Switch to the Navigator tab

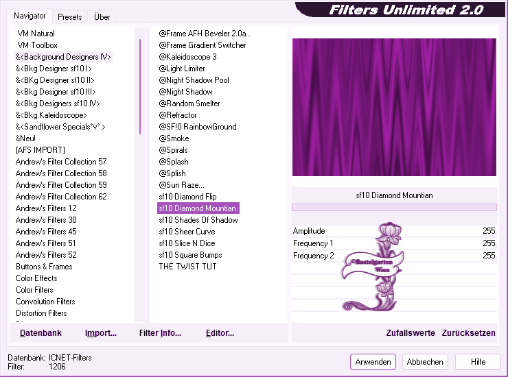pyautogui.click(x=30, y=16)
